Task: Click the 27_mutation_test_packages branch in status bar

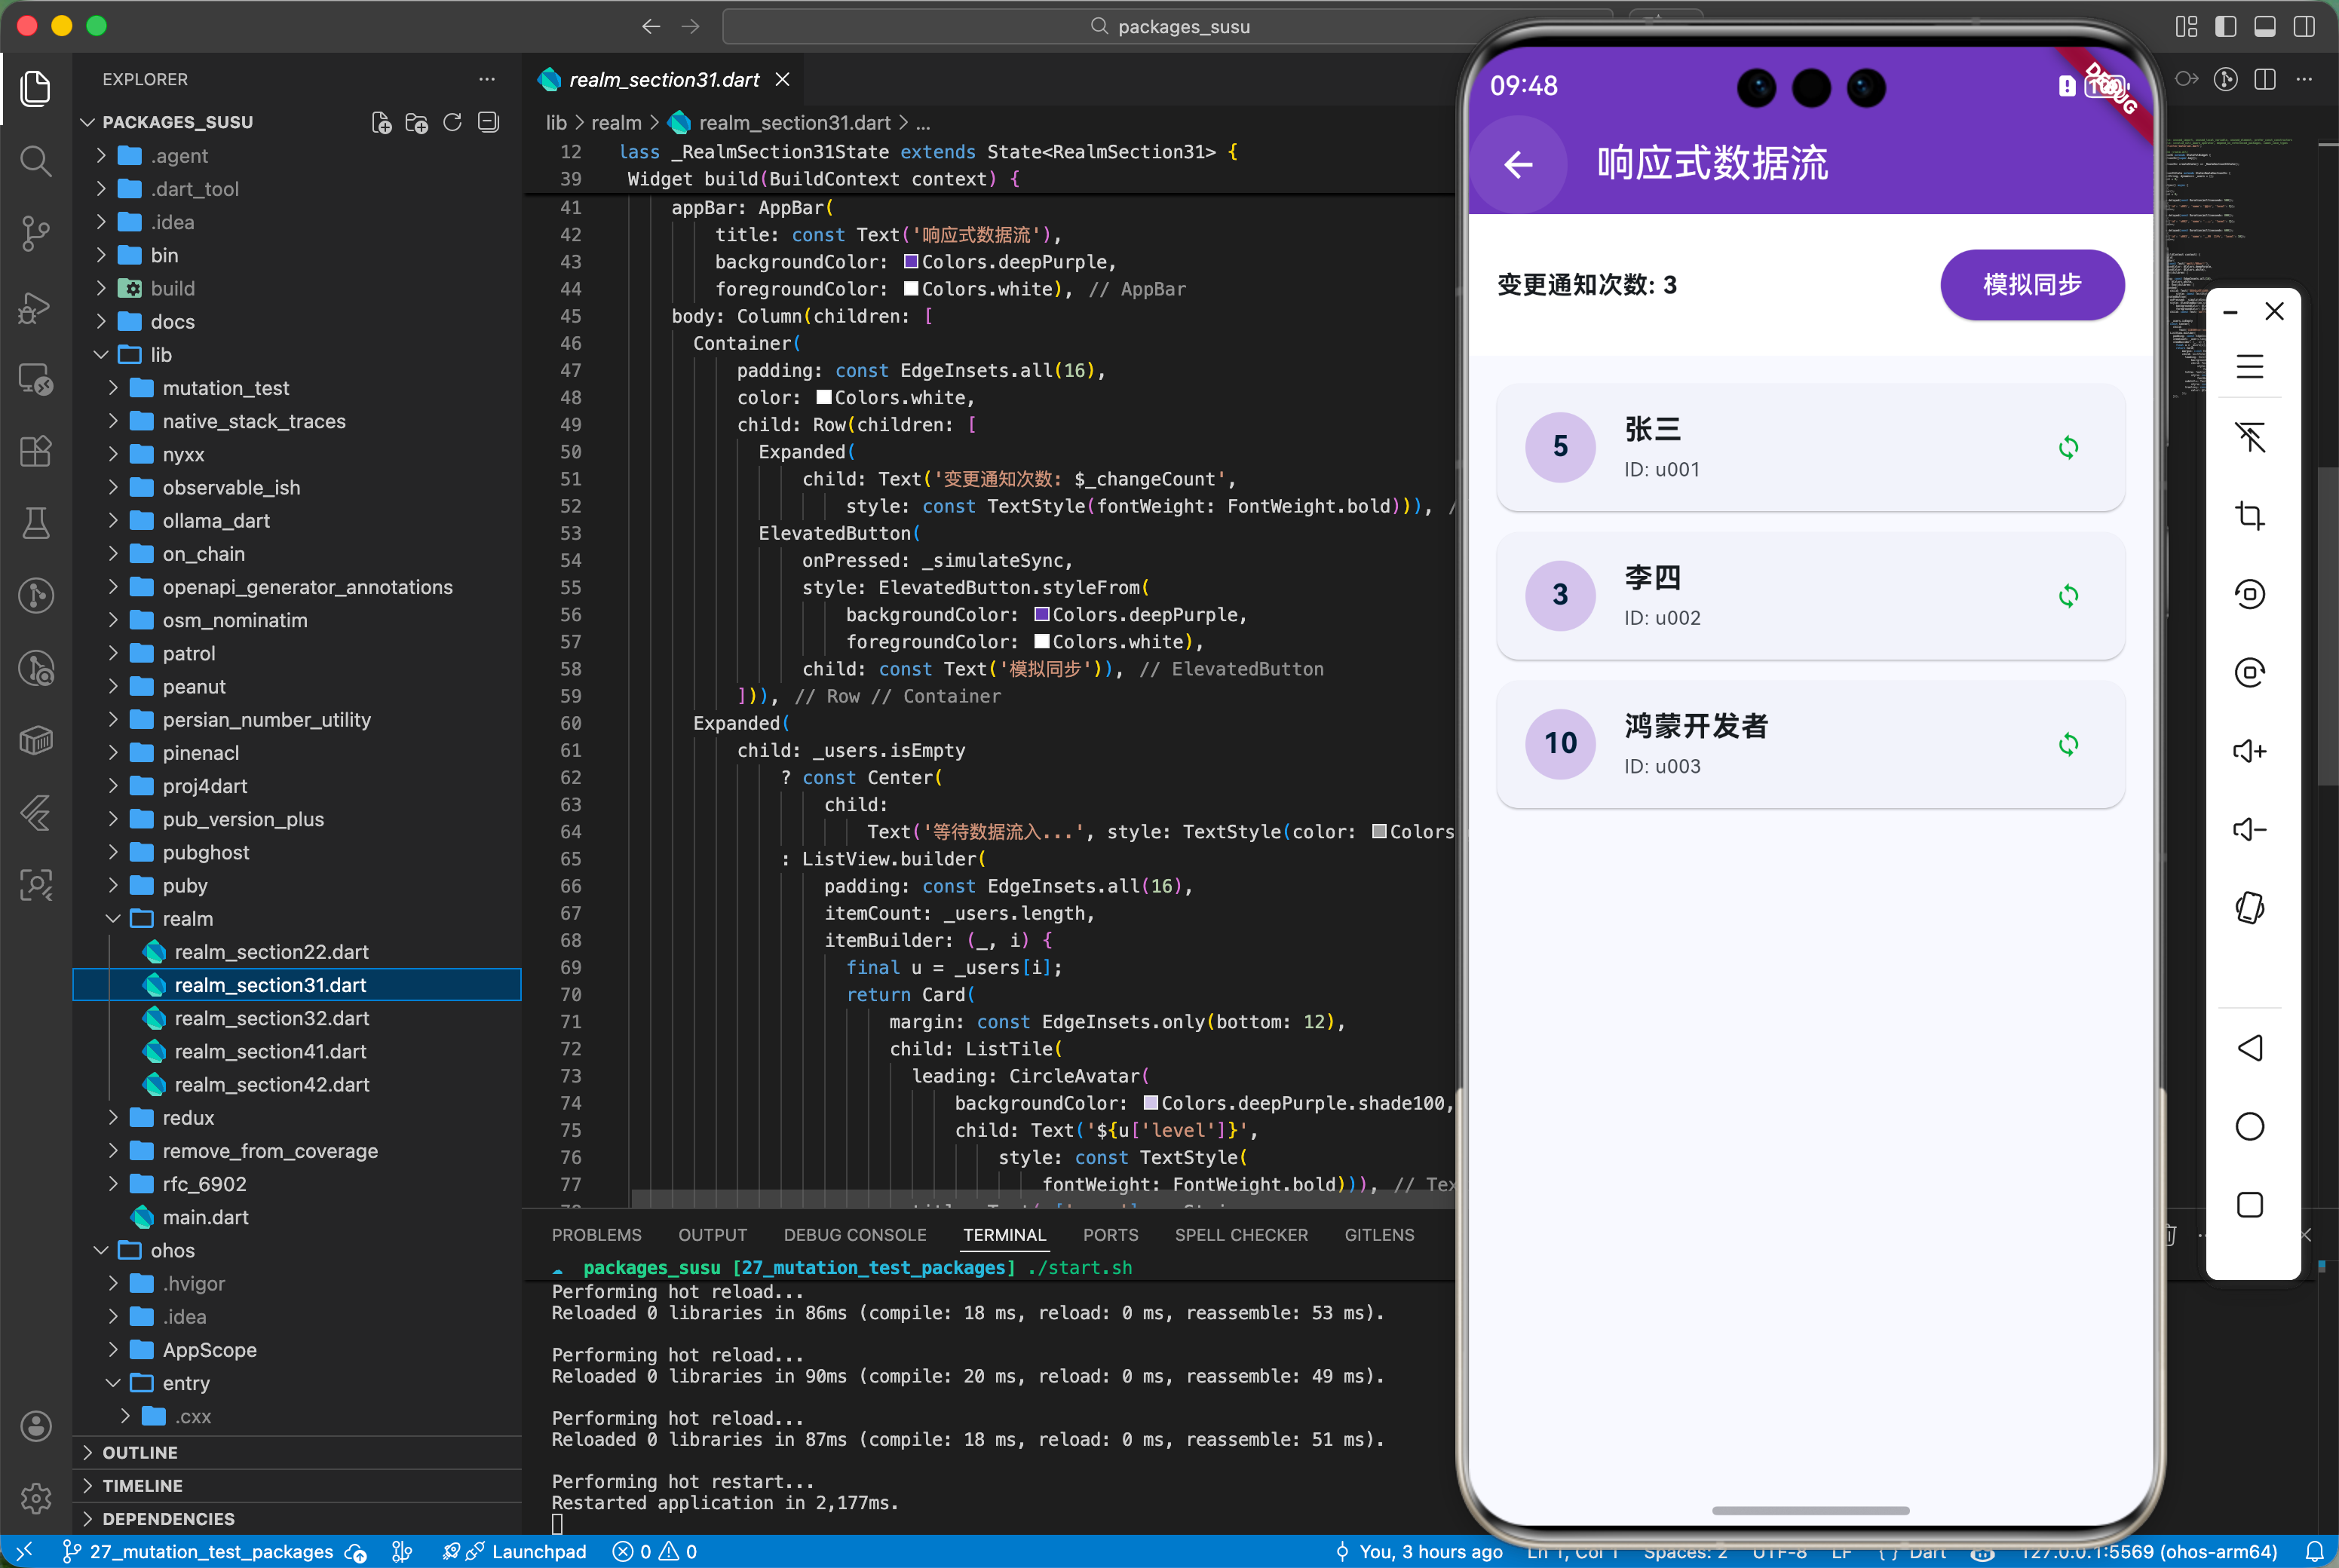Action: (x=200, y=1551)
